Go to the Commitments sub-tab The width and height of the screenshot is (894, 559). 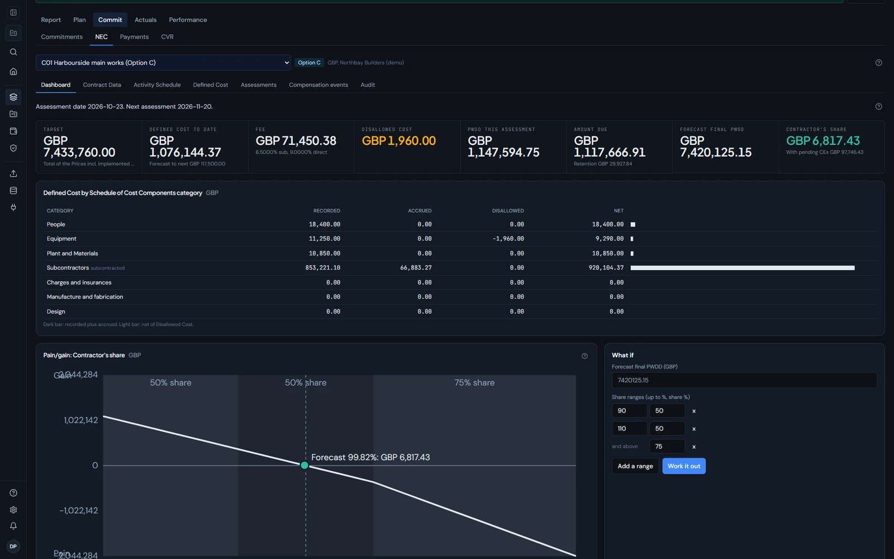coord(61,37)
